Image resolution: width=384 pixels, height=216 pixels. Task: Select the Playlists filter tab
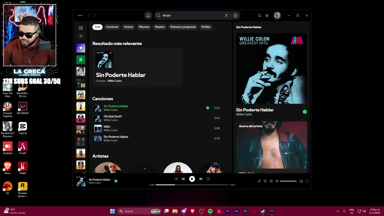160,27
